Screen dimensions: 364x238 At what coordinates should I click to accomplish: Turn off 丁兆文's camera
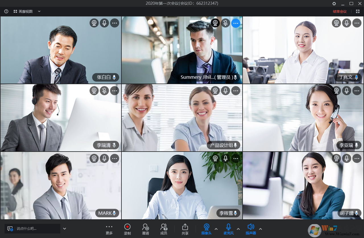coord(336,23)
